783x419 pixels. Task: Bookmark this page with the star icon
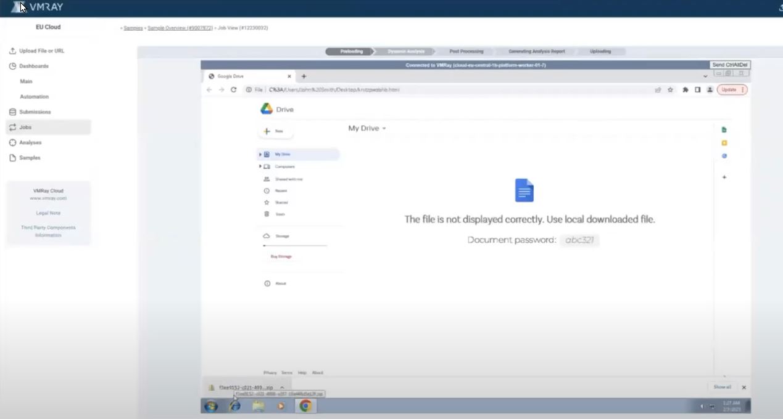coord(670,89)
